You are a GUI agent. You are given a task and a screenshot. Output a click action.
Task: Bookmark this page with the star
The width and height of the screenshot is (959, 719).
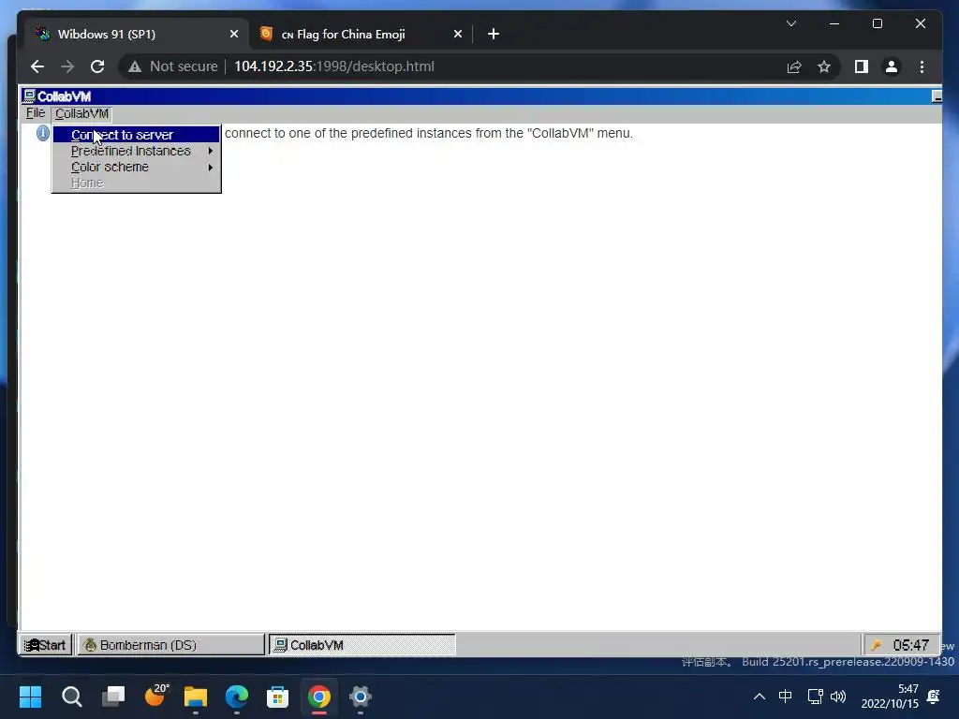click(824, 66)
